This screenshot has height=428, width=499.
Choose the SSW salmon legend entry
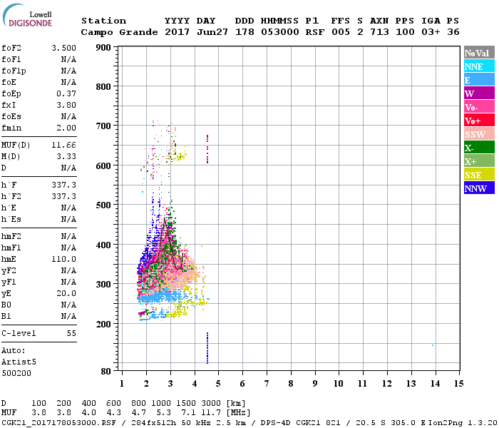[479, 134]
